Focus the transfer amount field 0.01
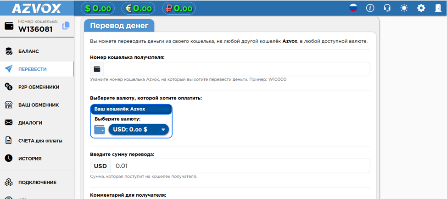This screenshot has height=199, width=447. coord(240,166)
